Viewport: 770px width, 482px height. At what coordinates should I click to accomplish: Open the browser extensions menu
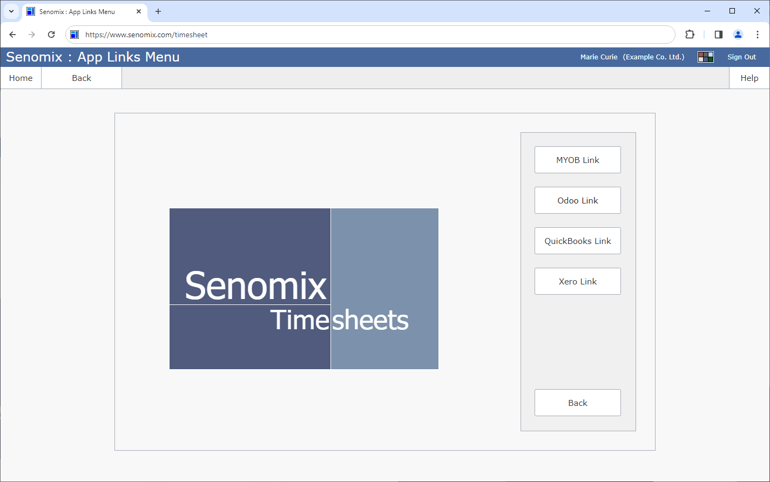click(690, 35)
